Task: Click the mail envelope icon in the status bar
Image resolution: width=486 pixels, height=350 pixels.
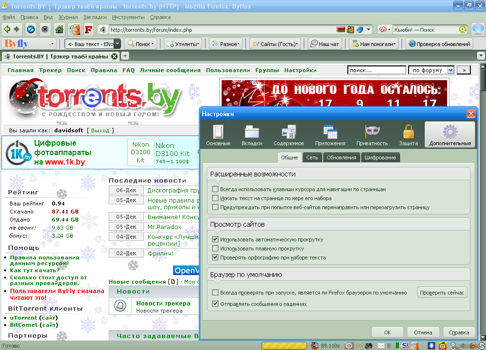Action: click(x=381, y=346)
